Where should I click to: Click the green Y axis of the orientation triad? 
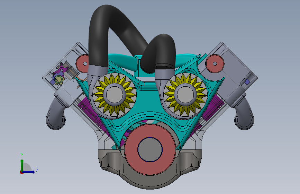tap(22, 165)
